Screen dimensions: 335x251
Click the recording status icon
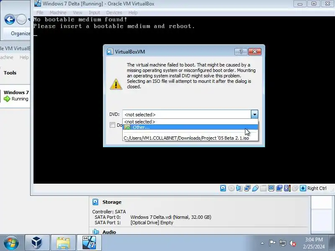coord(279,188)
